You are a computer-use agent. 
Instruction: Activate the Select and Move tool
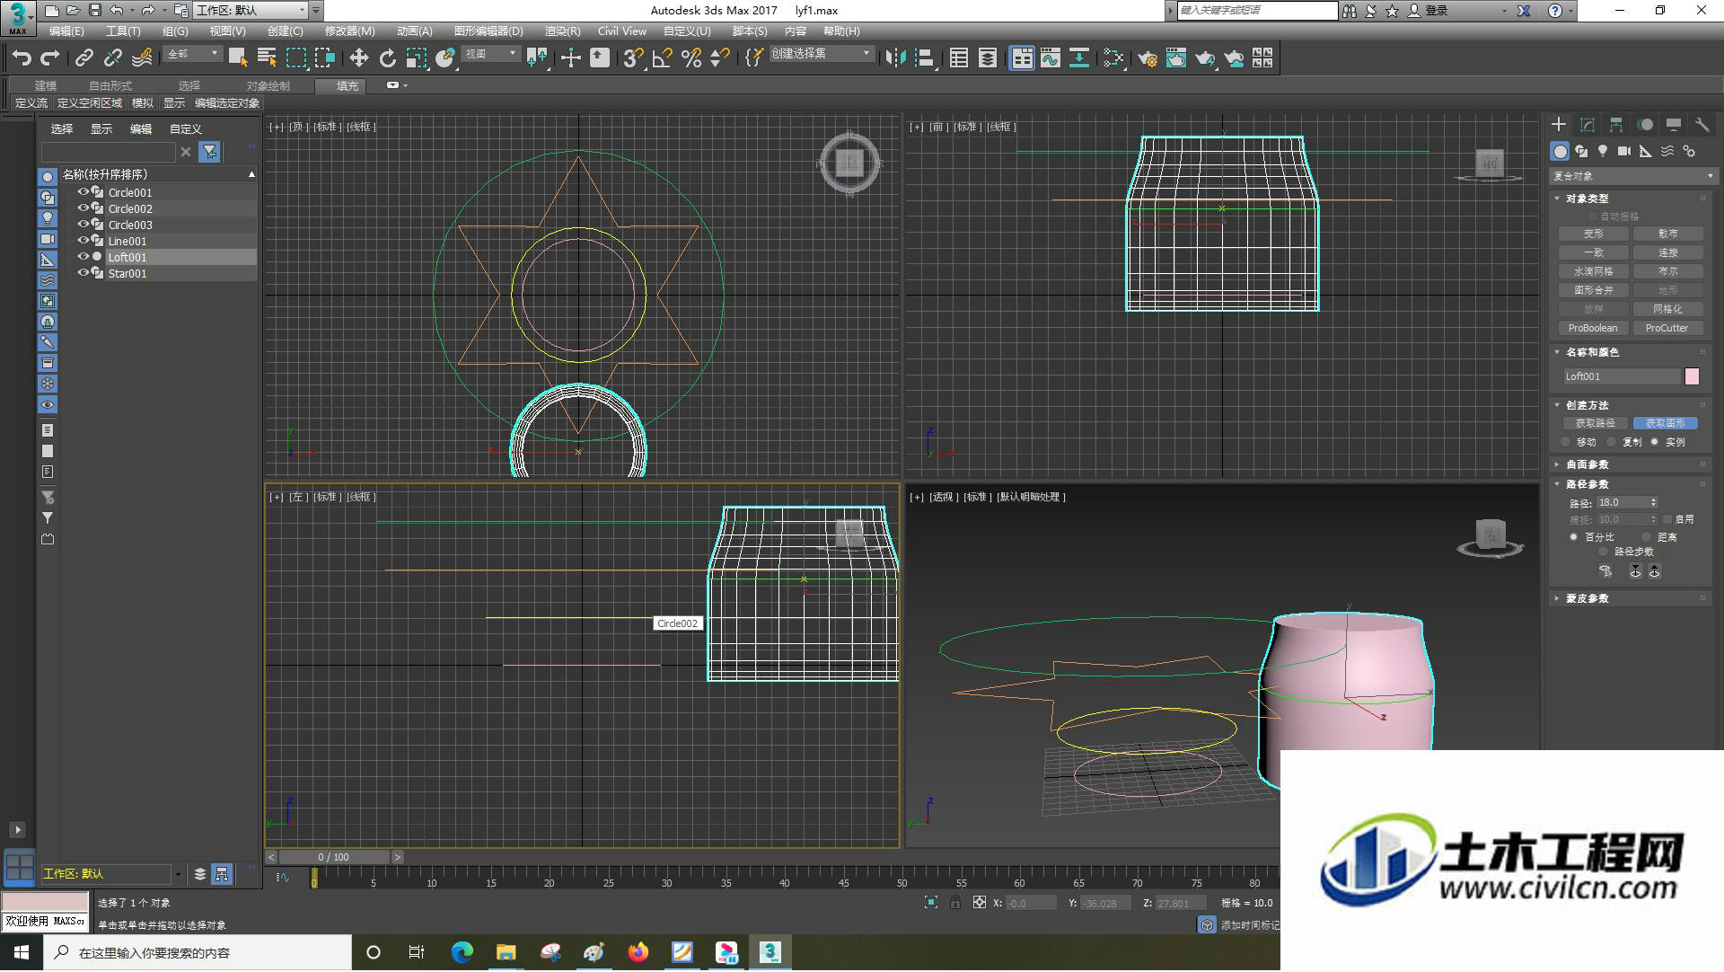(358, 58)
